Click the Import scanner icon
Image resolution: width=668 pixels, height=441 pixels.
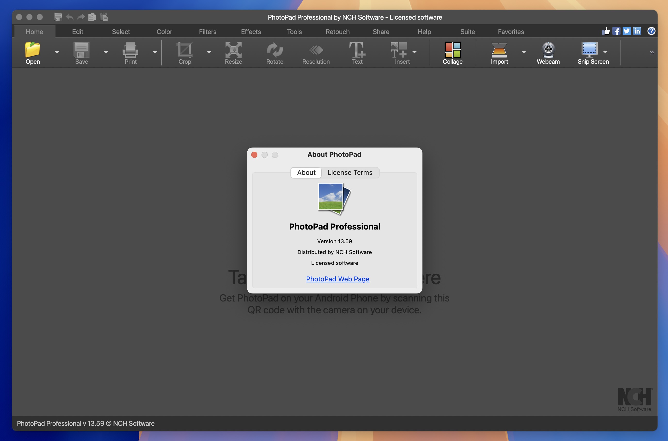499,50
